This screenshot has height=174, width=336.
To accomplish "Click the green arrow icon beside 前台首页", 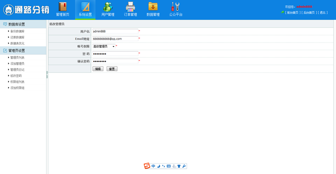I will [282, 13].
